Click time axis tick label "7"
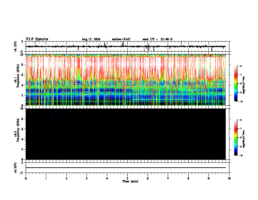The height and width of the screenshot is (200, 258). 168,178
